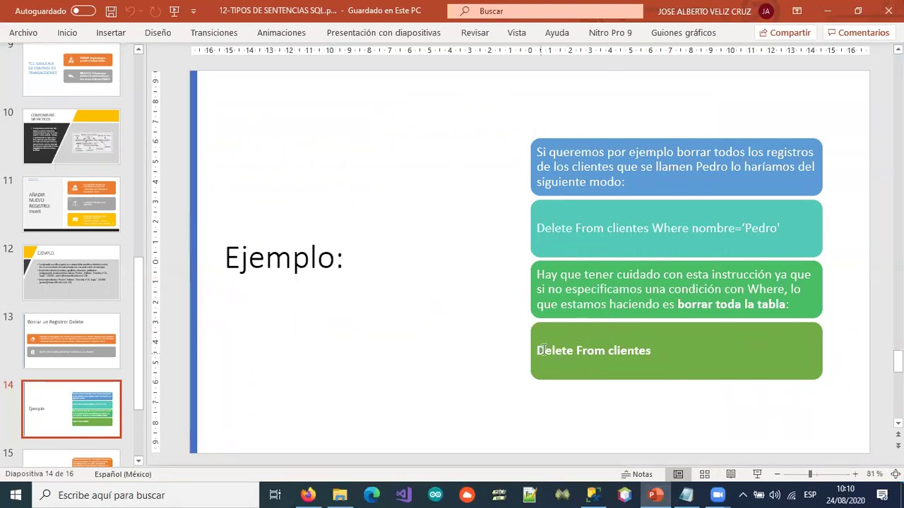Open Reading view from status bar

tap(731, 474)
